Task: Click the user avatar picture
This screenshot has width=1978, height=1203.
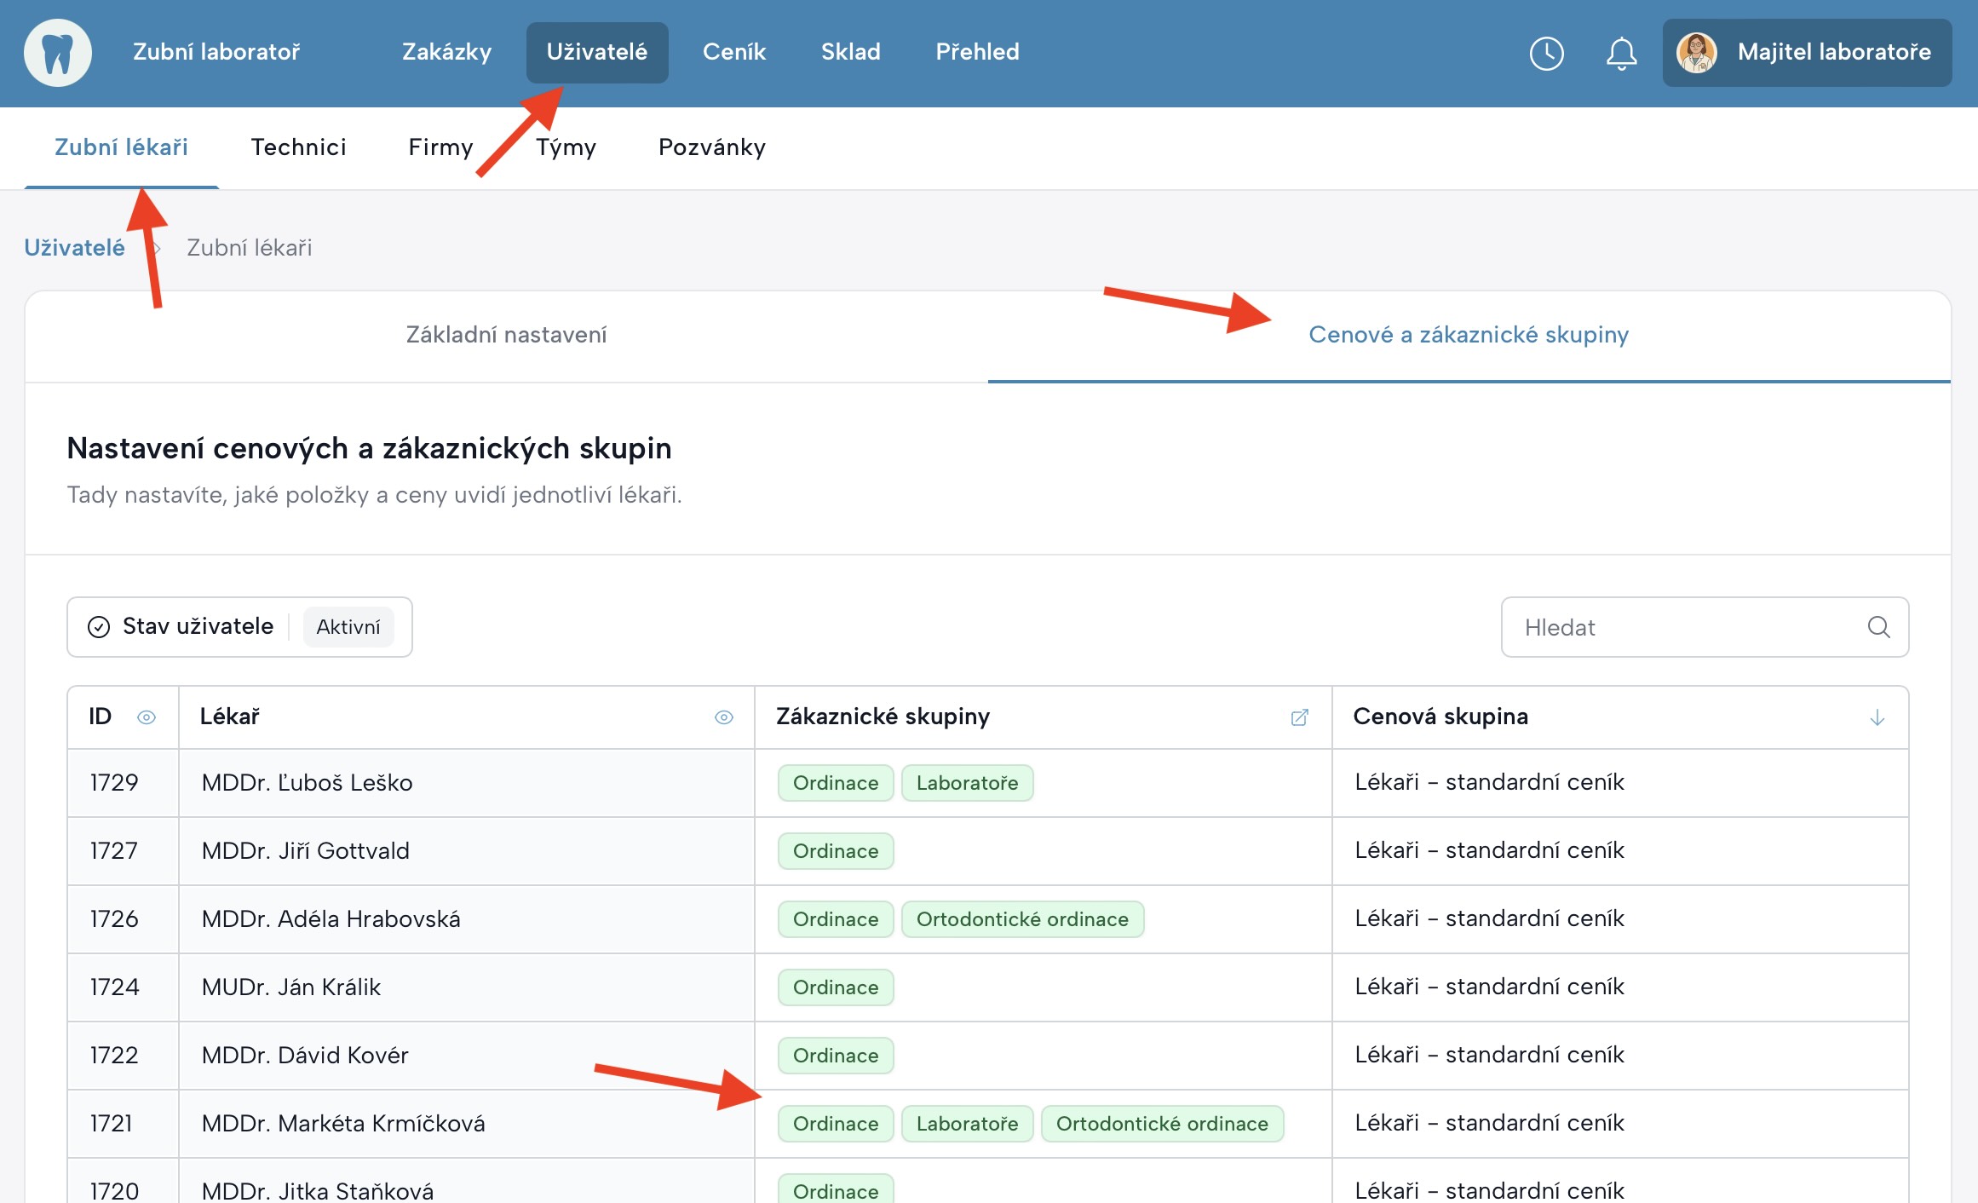Action: pyautogui.click(x=1696, y=53)
